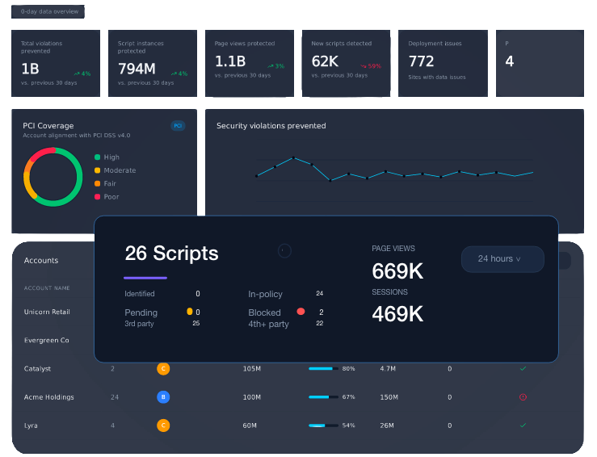Click the green checkmark for Catalyst
This screenshot has width=597, height=457.
coord(523,368)
